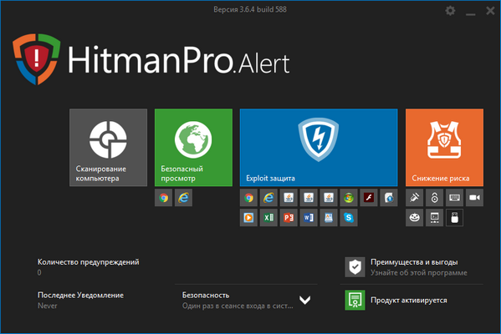
Task: Click the shield check icon for benefits
Action: (x=355, y=267)
